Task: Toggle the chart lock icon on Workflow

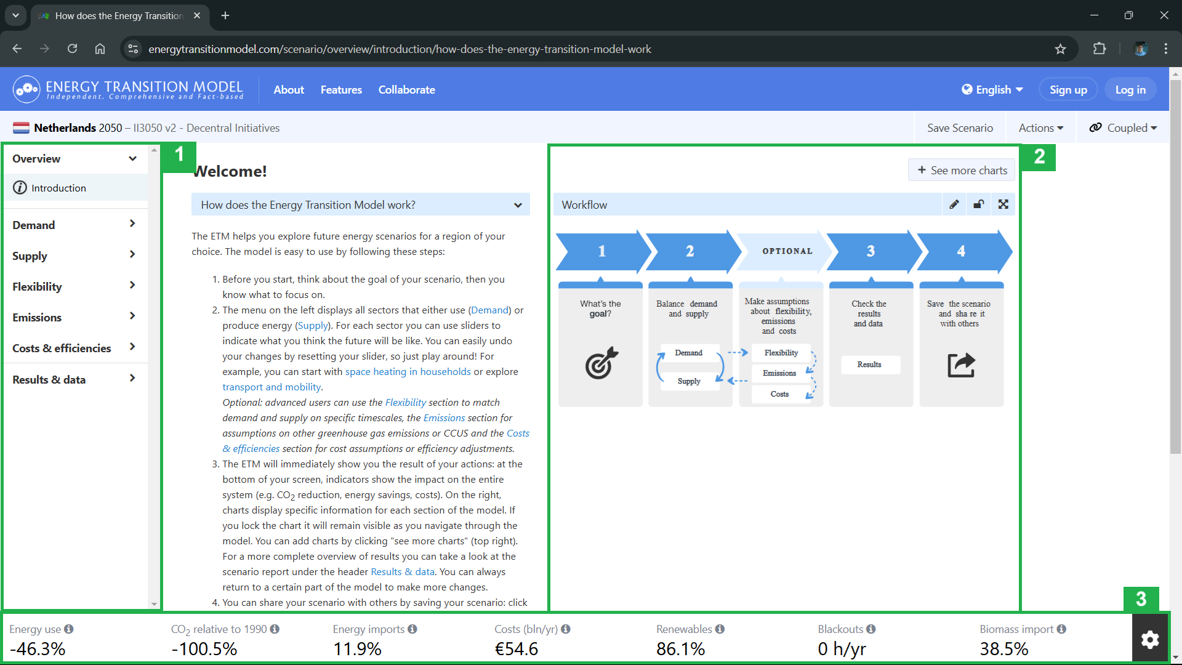Action: (979, 204)
